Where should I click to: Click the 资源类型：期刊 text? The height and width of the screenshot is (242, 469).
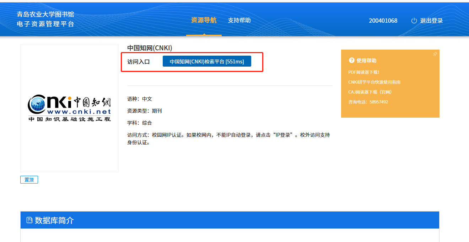(x=145, y=111)
